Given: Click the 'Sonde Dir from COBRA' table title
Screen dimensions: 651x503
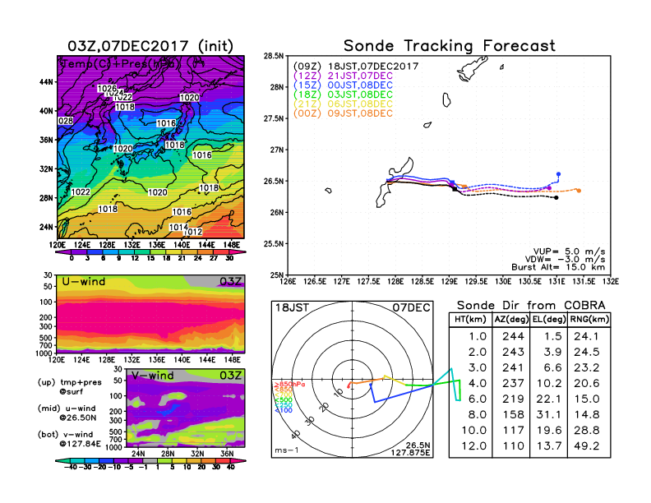Looking at the screenshot, I should [531, 305].
